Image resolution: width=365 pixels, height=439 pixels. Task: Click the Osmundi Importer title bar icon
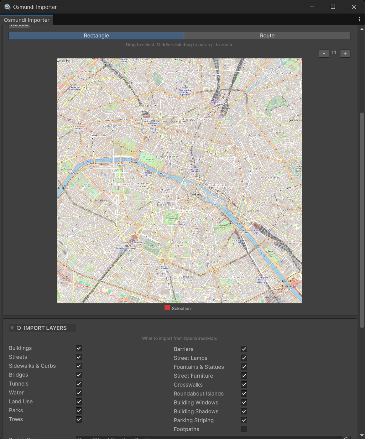(7, 6)
